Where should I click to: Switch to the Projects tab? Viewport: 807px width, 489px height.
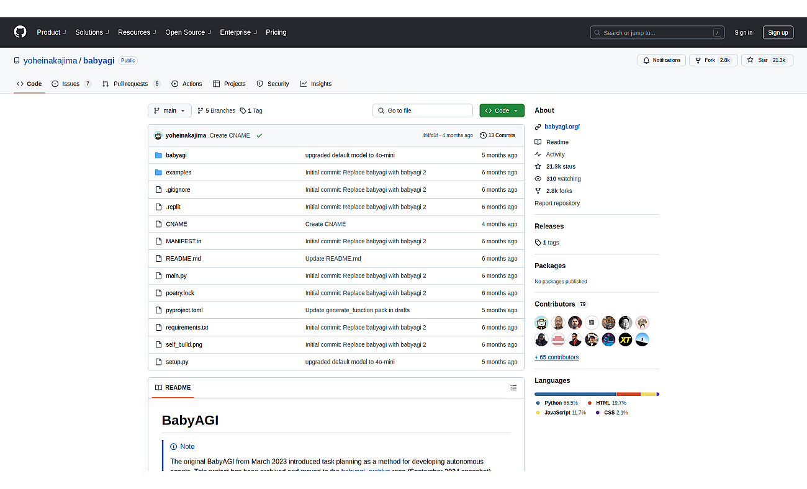[229, 84]
